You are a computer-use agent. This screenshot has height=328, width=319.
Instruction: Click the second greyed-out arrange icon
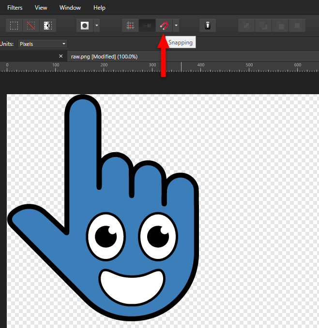[263, 26]
